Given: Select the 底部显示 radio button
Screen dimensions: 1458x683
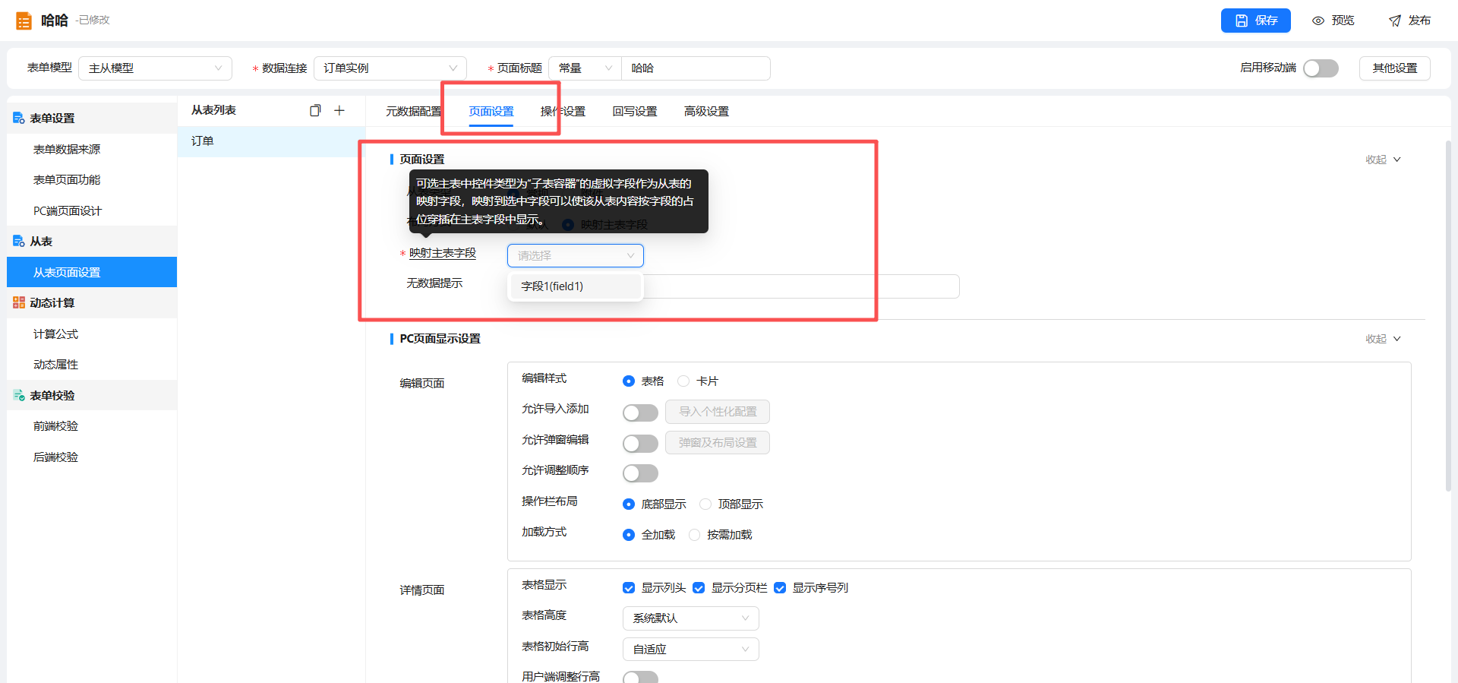Looking at the screenshot, I should point(629,504).
